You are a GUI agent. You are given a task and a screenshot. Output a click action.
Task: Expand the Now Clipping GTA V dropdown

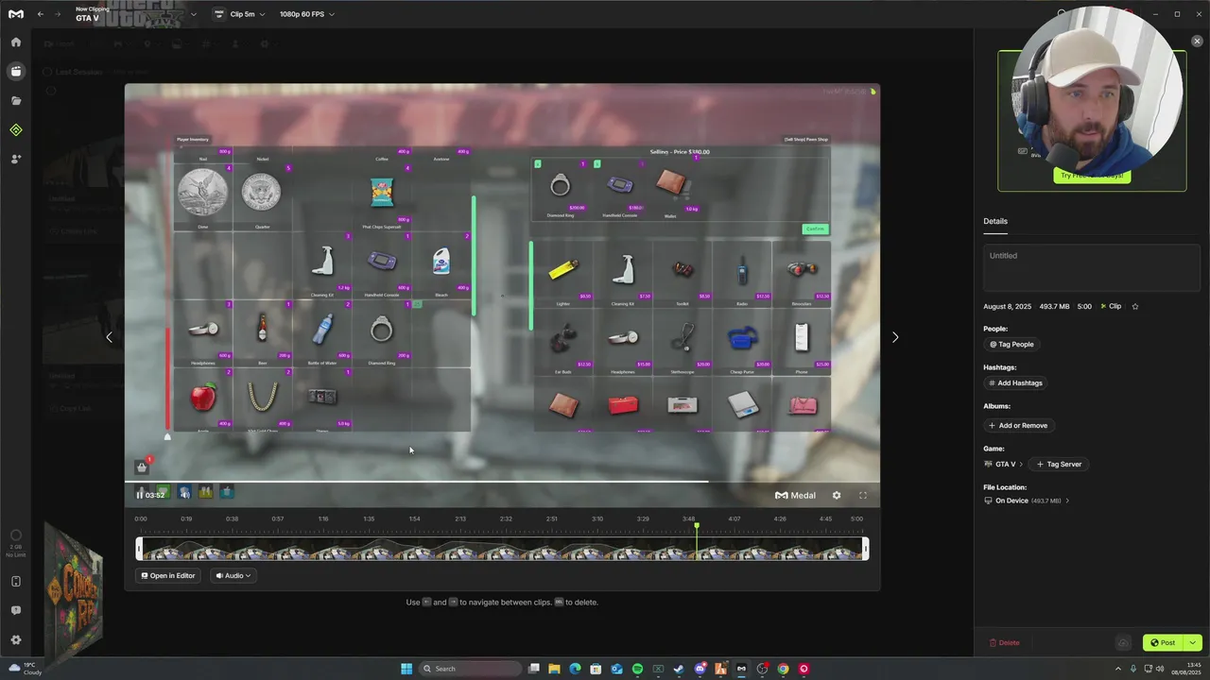[193, 14]
